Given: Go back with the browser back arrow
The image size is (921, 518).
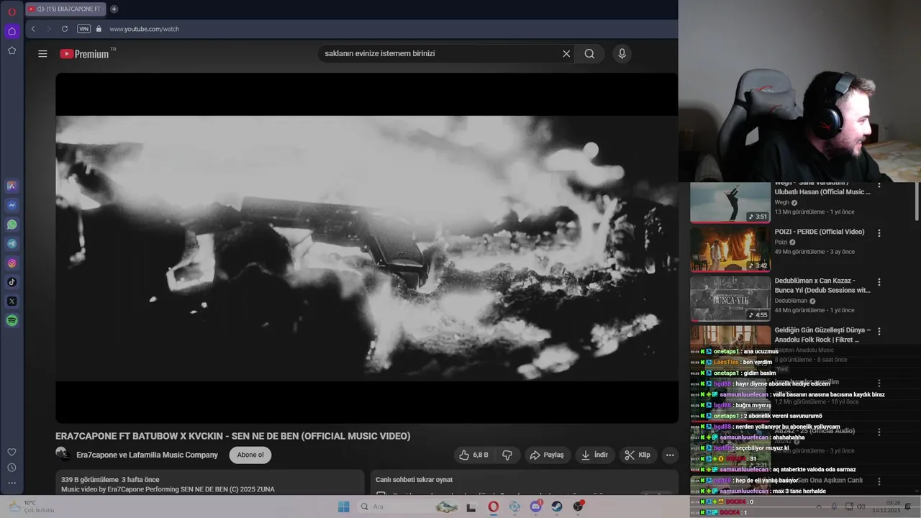Looking at the screenshot, I should [33, 29].
